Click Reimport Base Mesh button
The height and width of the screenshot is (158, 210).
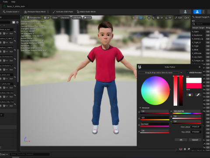coord(35,12)
